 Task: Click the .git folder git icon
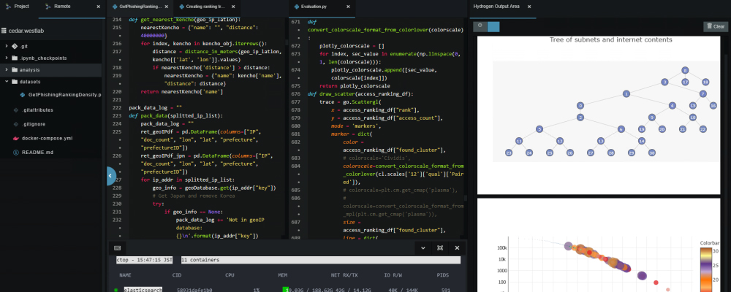coord(15,46)
